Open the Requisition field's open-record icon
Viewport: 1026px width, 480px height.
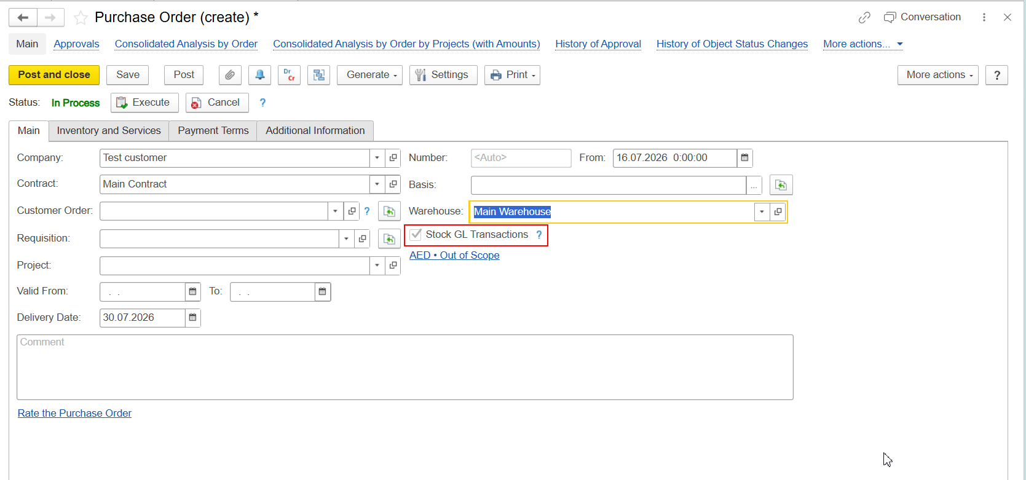pos(363,238)
